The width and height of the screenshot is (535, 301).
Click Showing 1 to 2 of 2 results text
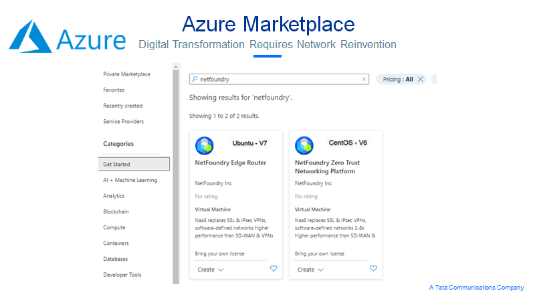pyautogui.click(x=224, y=116)
